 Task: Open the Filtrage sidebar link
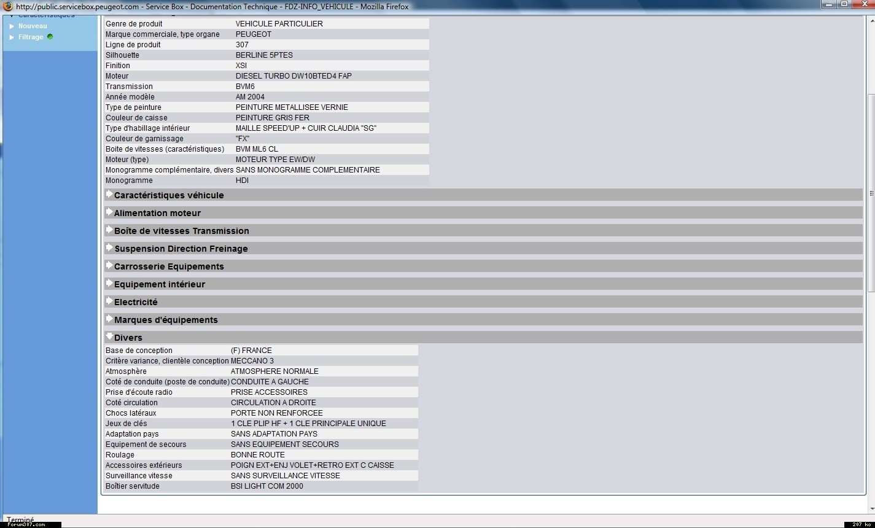click(x=31, y=37)
